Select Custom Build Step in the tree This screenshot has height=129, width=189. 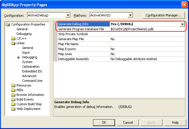pyautogui.click(x=29, y=104)
